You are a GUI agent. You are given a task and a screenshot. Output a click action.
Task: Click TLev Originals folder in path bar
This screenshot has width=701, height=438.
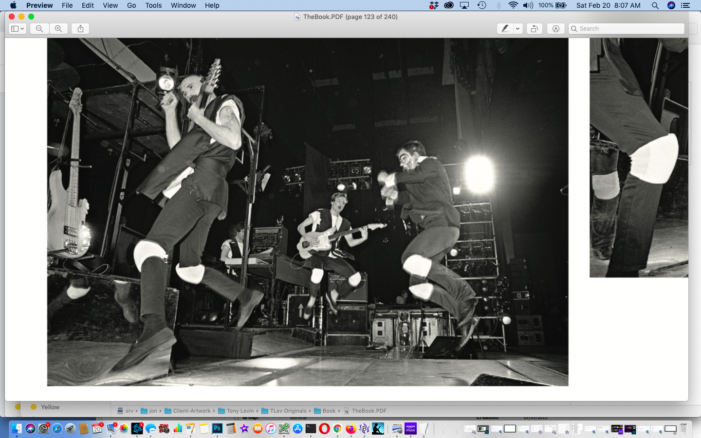[284, 411]
